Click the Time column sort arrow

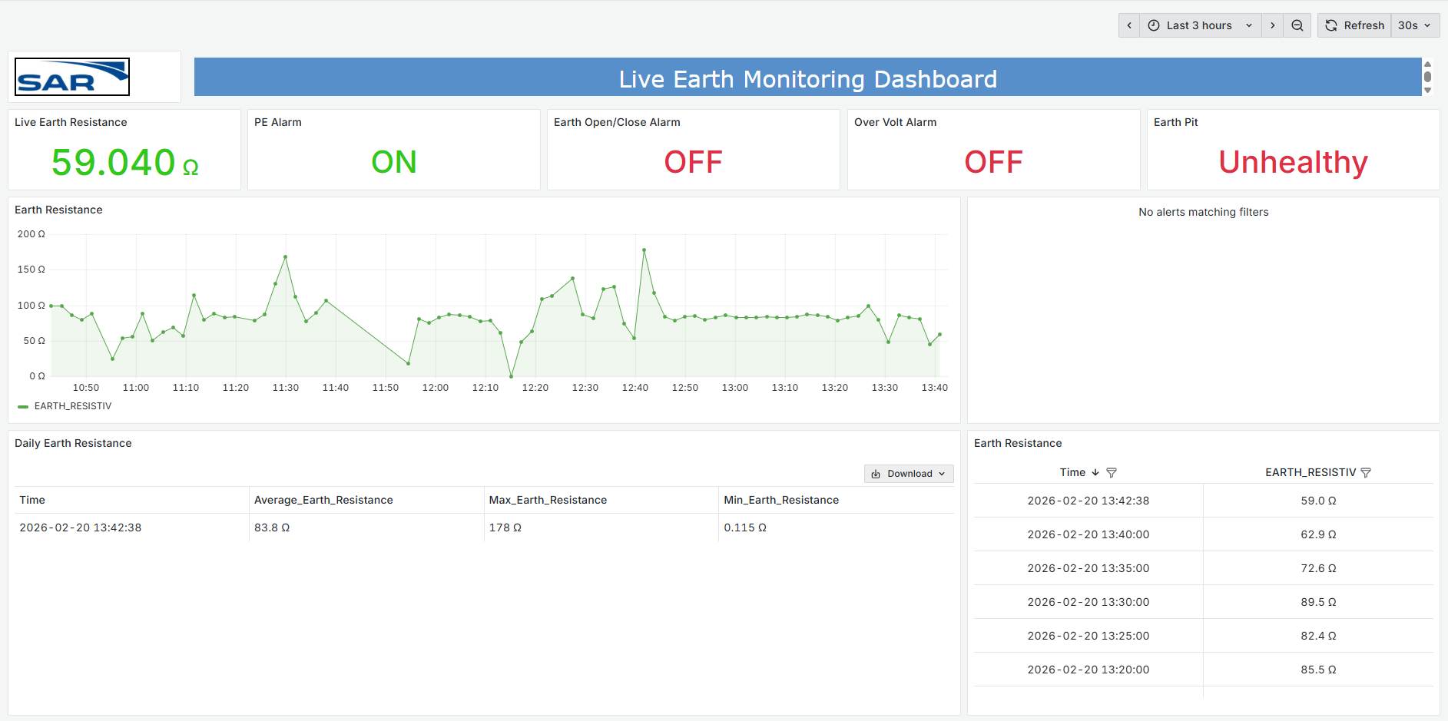click(x=1095, y=473)
